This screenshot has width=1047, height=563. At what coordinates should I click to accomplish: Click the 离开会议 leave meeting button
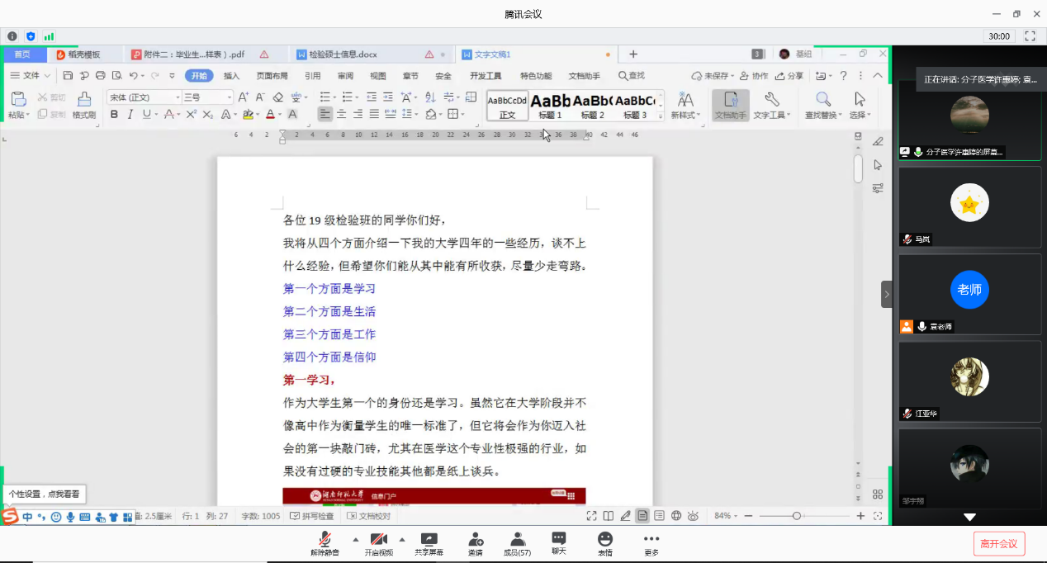pos(999,543)
